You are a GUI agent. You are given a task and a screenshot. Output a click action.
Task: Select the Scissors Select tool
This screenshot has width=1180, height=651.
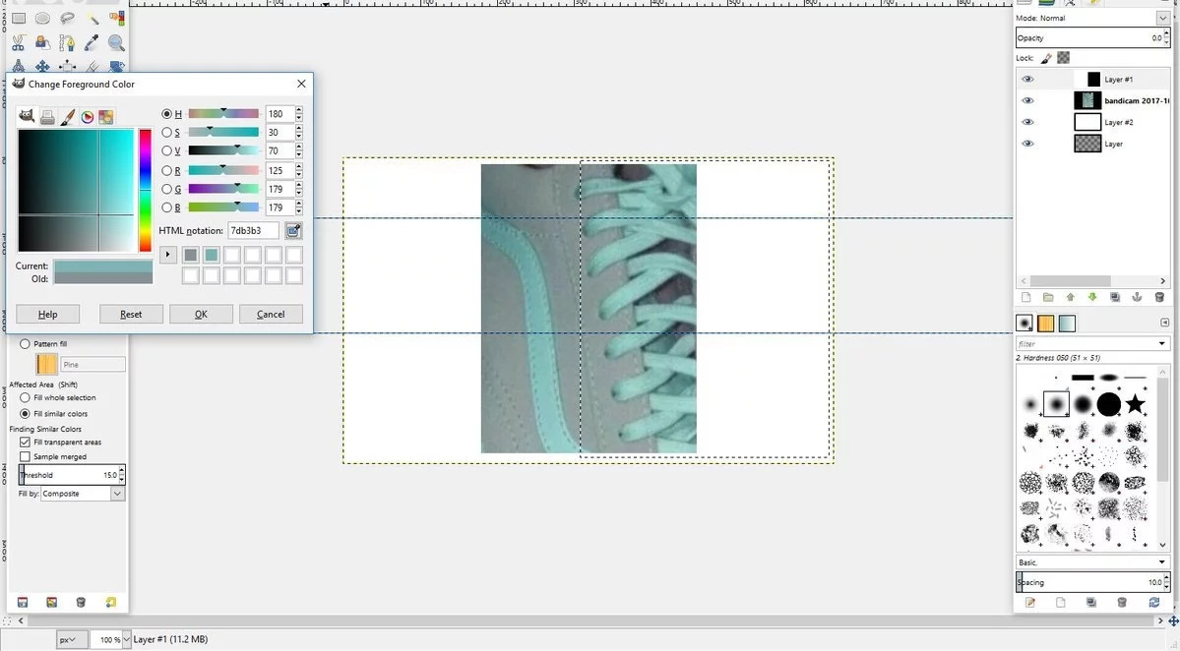(x=19, y=43)
